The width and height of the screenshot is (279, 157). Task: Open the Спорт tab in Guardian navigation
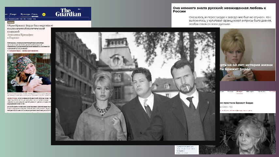[13, 14]
